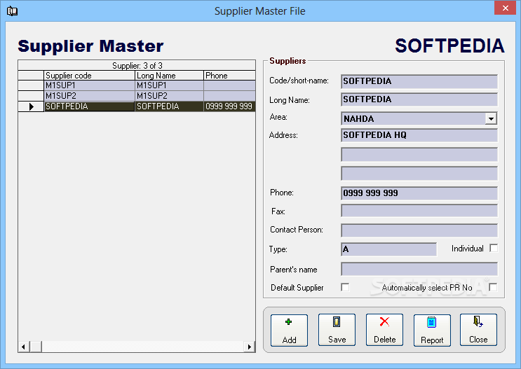Click the Address field containing SOFTPEDIA HQ
Viewport: 521px width, 369px height.
[419, 135]
